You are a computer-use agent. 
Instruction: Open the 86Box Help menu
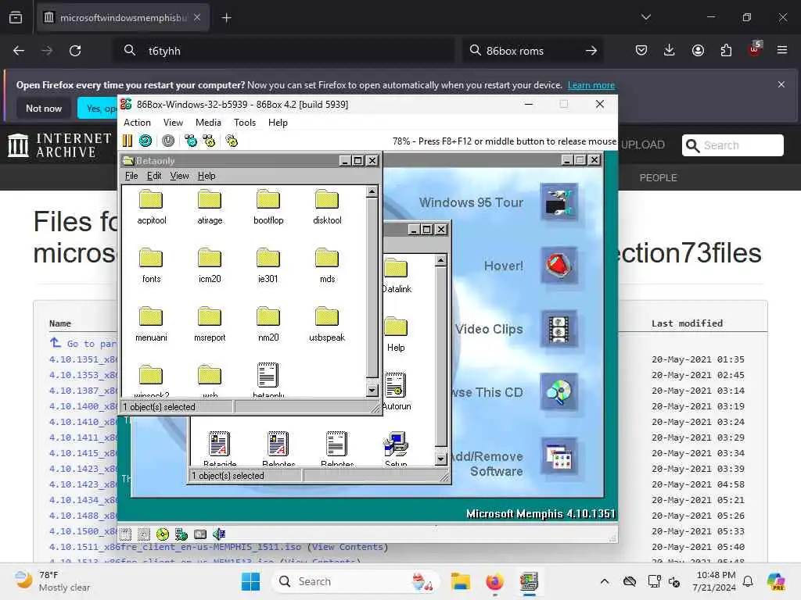pyautogui.click(x=278, y=123)
